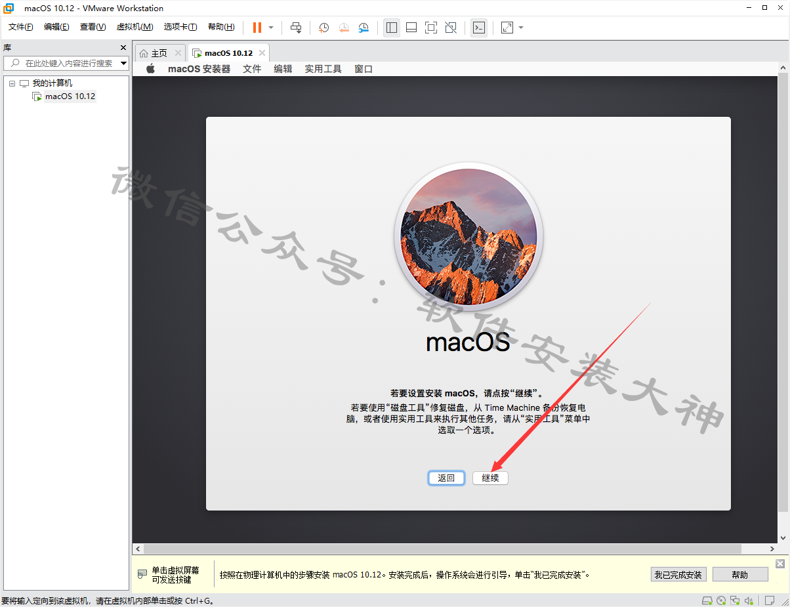Close the yellow install hint bar
790x607 pixels.
(x=780, y=564)
